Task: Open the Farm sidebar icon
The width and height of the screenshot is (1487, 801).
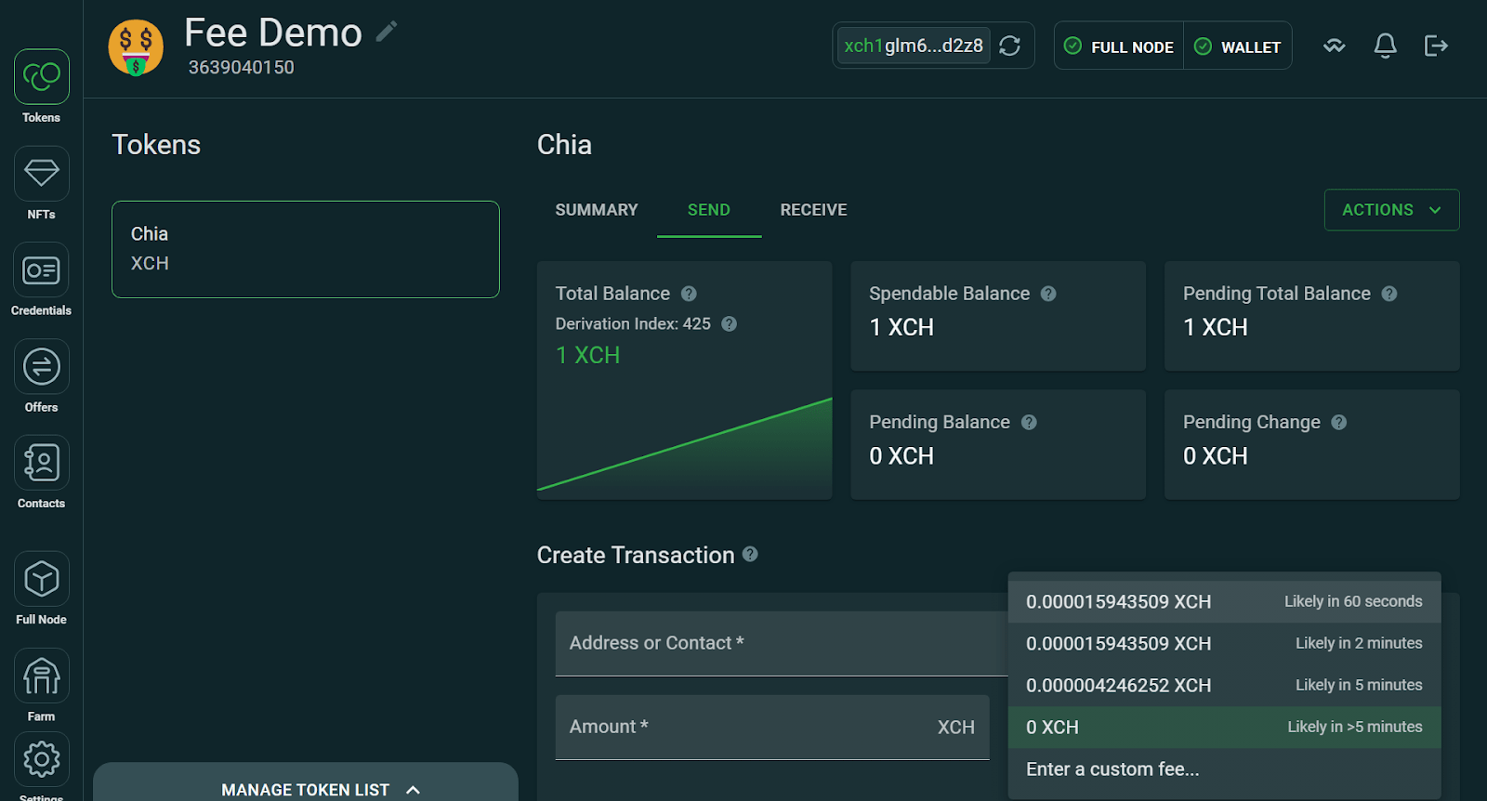Action: pos(41,676)
